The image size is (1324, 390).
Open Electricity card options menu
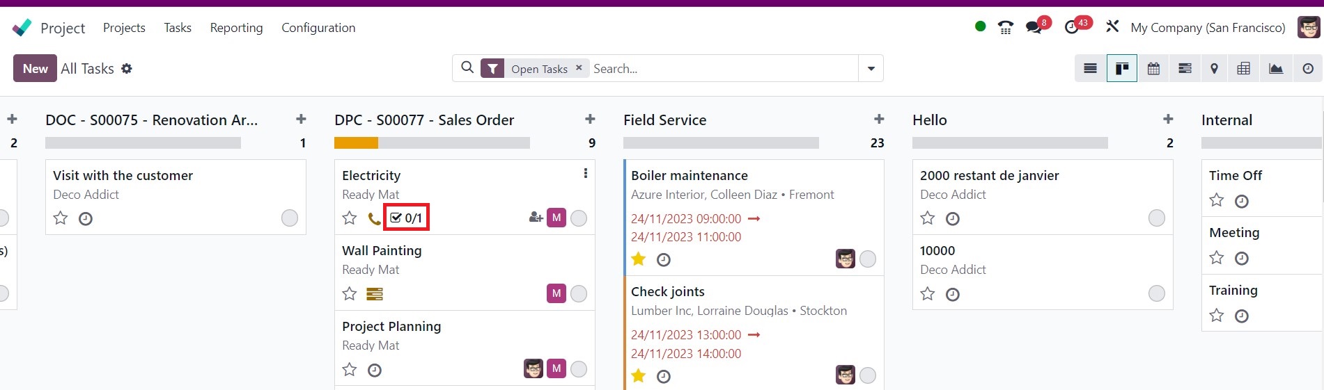[x=585, y=174]
